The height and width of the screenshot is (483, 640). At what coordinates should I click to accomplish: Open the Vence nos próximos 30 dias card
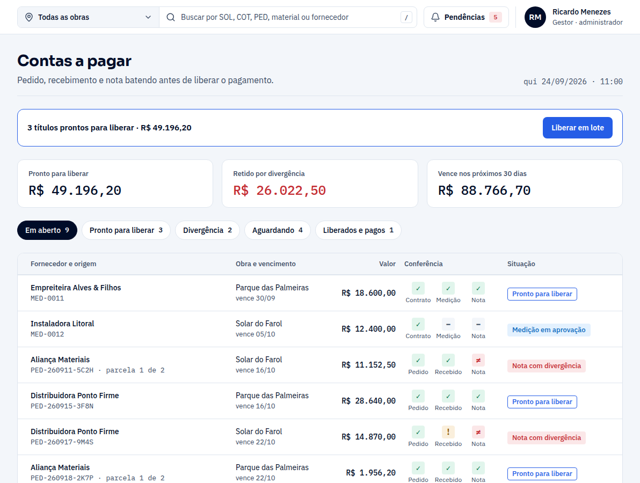pos(525,184)
